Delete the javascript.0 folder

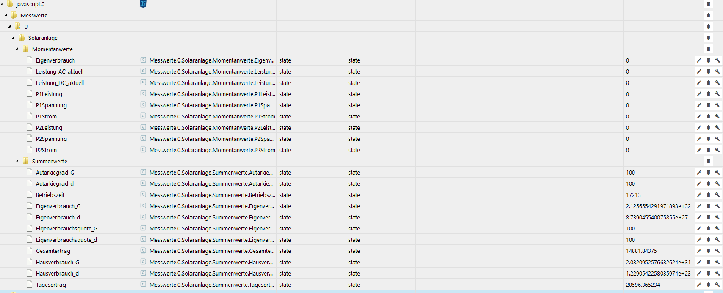click(x=708, y=4)
